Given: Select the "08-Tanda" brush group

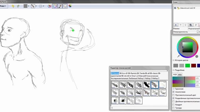Looking at the screenshot, I should coord(141,73).
